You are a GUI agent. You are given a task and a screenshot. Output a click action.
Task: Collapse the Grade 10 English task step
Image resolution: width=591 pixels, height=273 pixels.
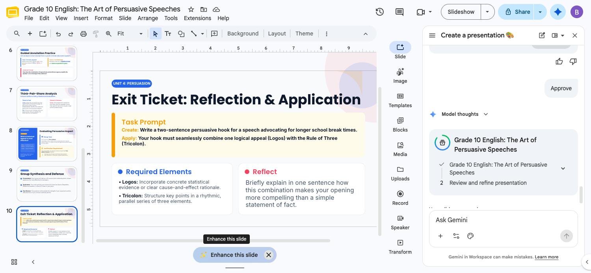[x=563, y=169]
